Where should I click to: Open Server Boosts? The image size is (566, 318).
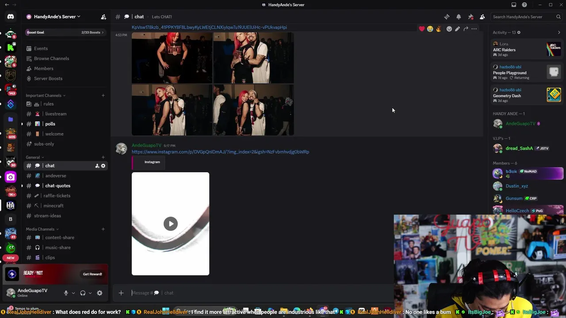pos(65,79)
